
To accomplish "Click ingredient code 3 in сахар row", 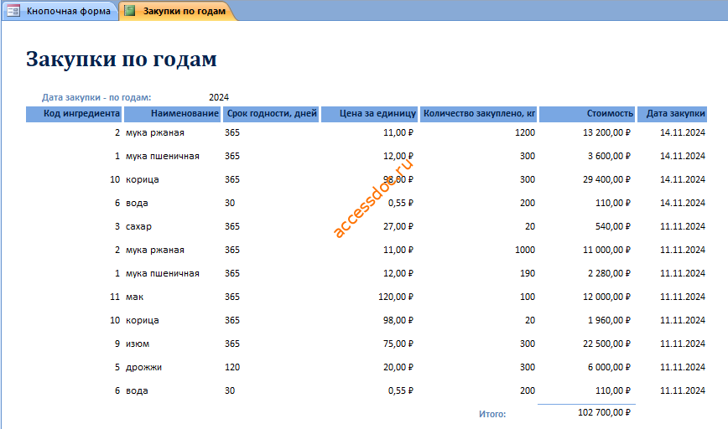I will pos(117,227).
